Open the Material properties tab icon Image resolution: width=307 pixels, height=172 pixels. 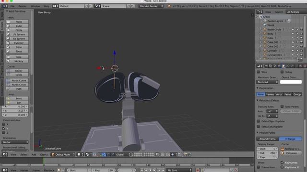(x=301, y=66)
